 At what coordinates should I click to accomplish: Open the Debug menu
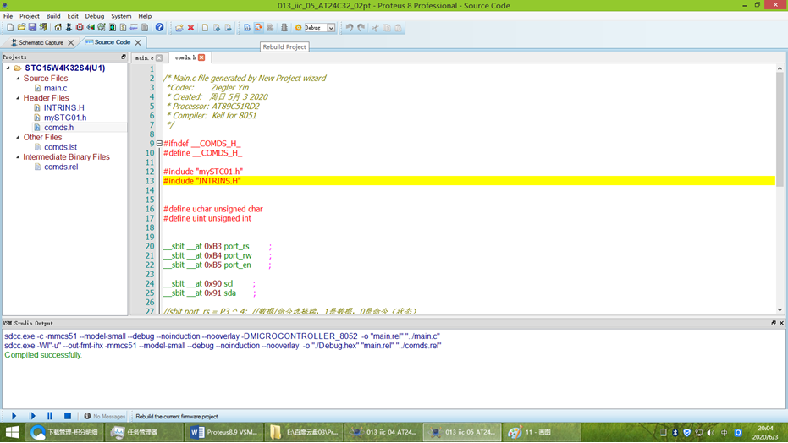[x=95, y=16]
